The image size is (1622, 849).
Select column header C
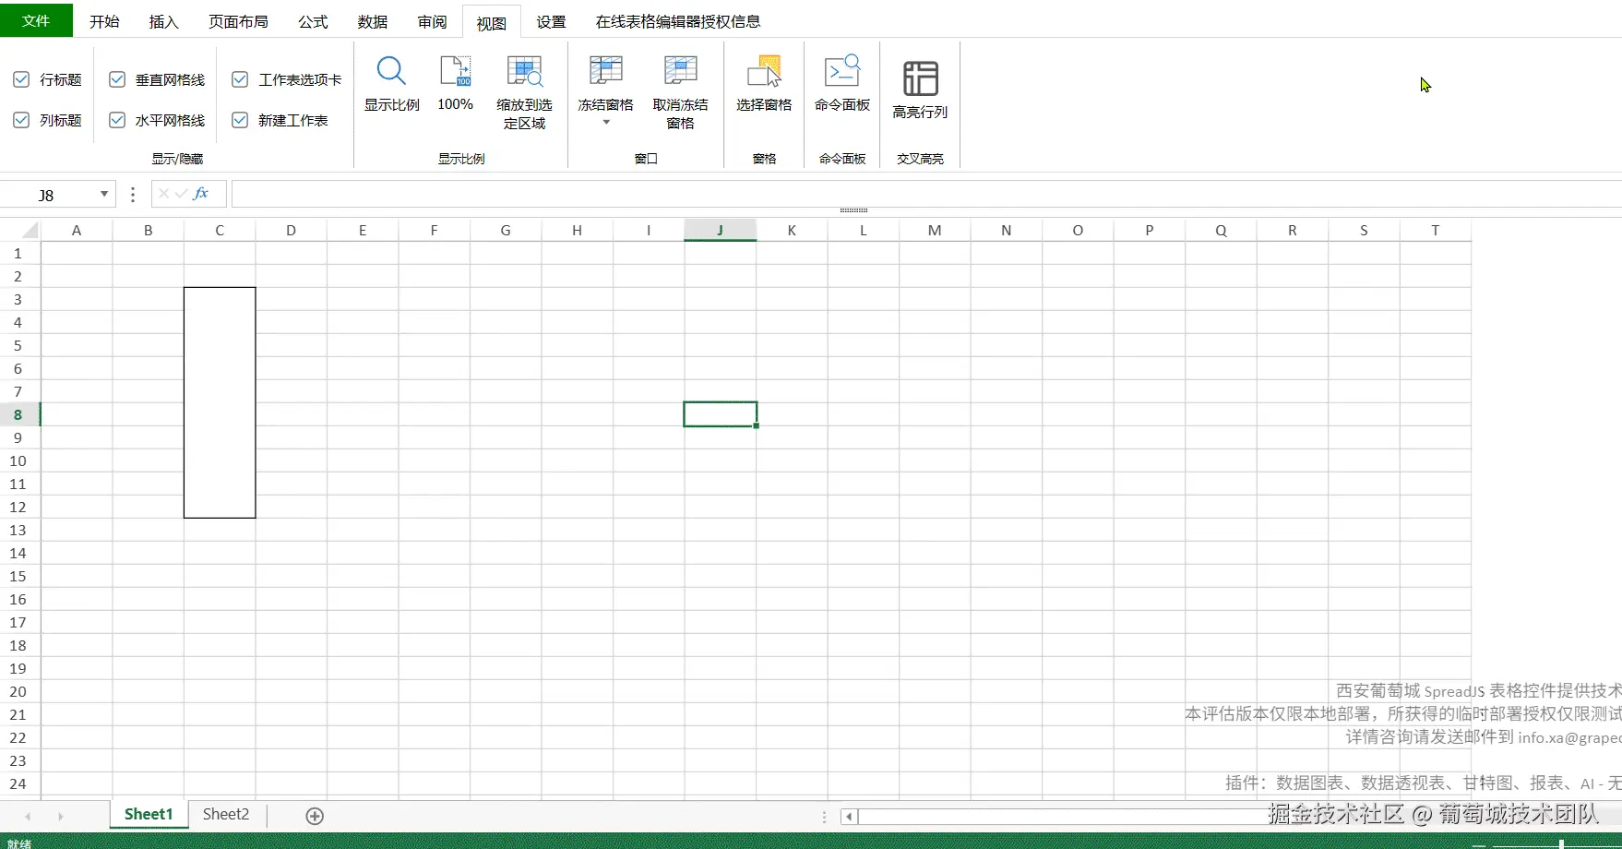(220, 231)
